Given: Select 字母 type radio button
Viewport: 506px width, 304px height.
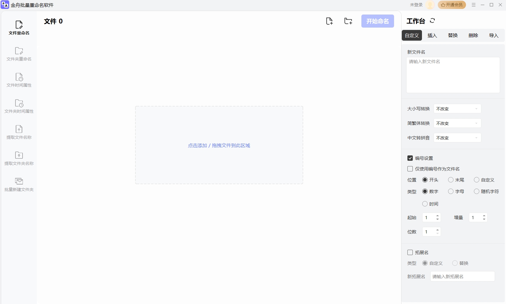Looking at the screenshot, I should click(x=451, y=191).
